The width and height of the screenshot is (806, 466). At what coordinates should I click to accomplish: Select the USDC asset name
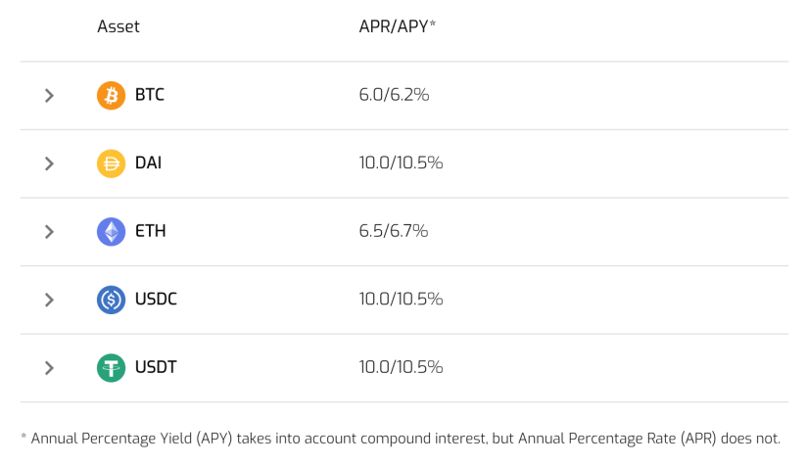pyautogui.click(x=157, y=300)
